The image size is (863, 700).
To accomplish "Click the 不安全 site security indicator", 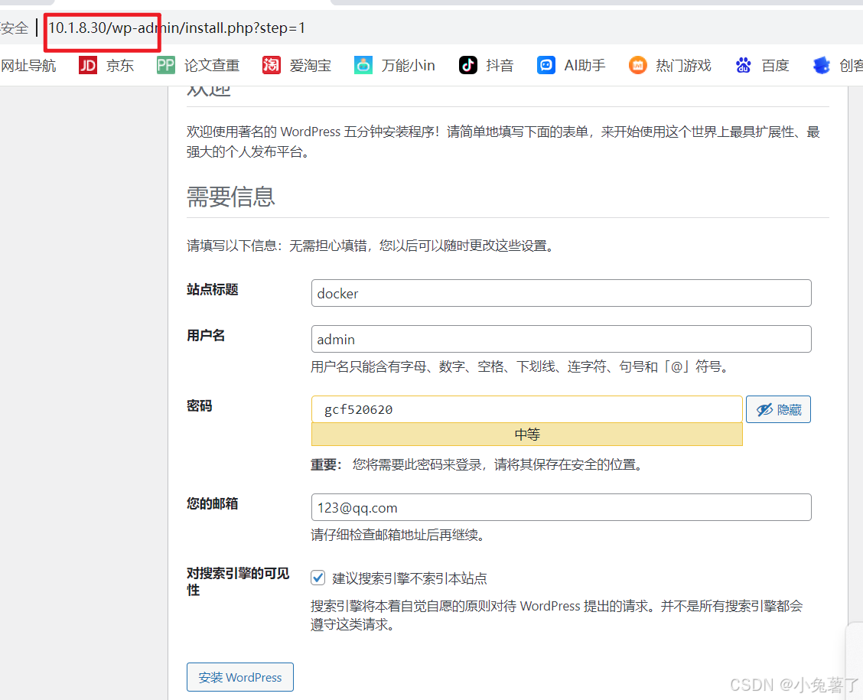I will (14, 28).
